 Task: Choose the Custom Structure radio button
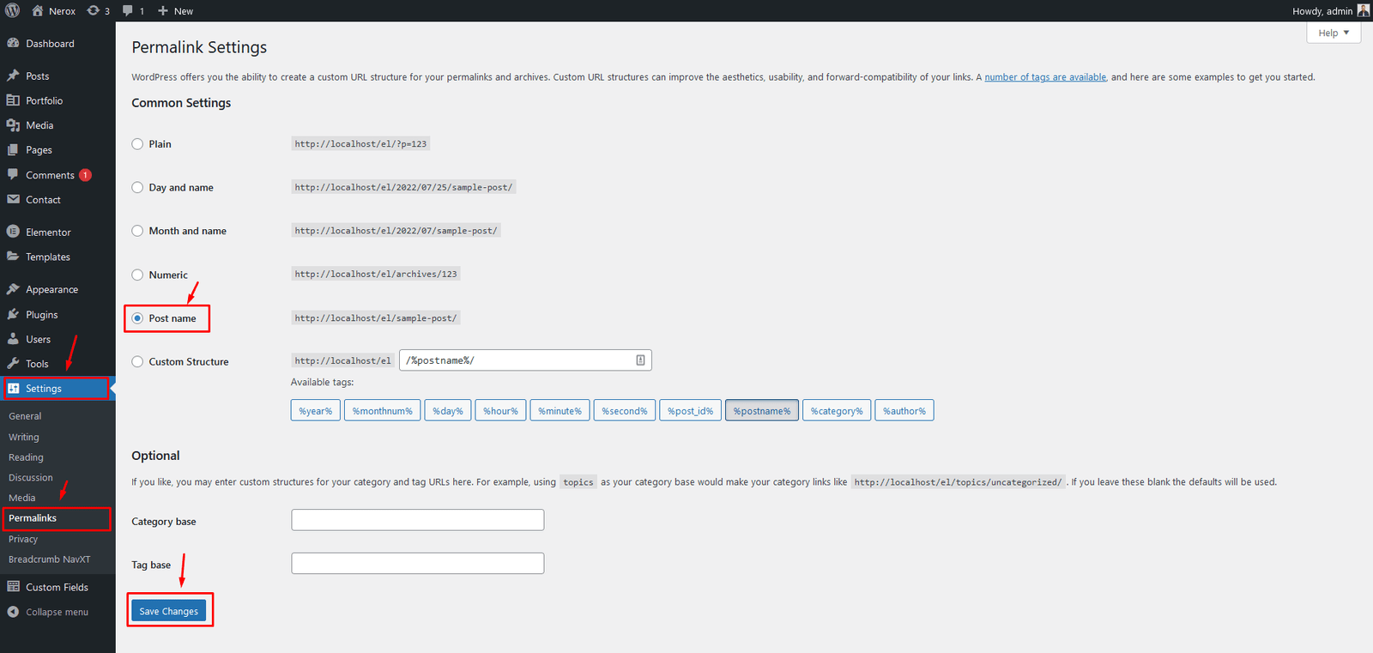pyautogui.click(x=137, y=361)
